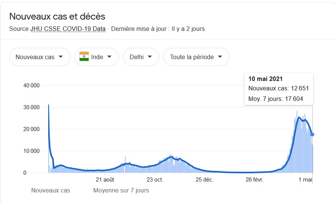Click the blue data point dot on the line
Viewport: 335px width, 203px height.
pyautogui.click(x=312, y=134)
